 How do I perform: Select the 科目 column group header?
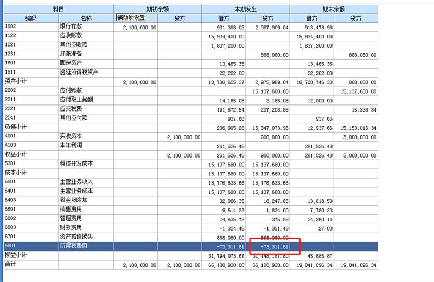point(58,9)
